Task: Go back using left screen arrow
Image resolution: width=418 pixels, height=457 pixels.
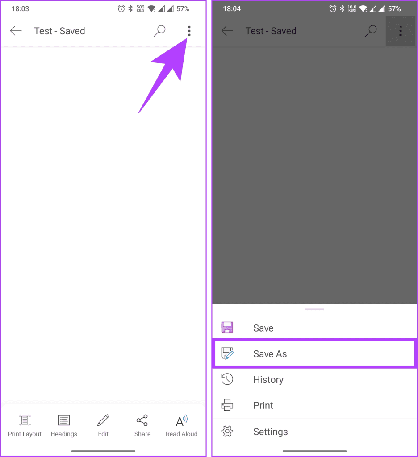Action: pos(16,31)
